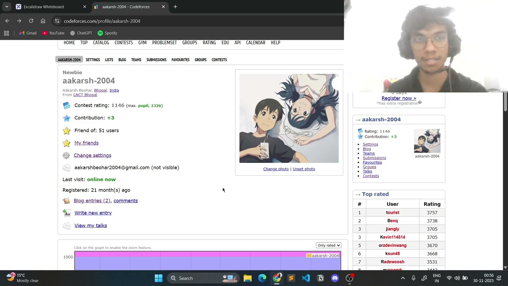Viewport: 508px width, 286px height.
Task: Open the ChatGPT bookmark
Action: tap(81, 33)
